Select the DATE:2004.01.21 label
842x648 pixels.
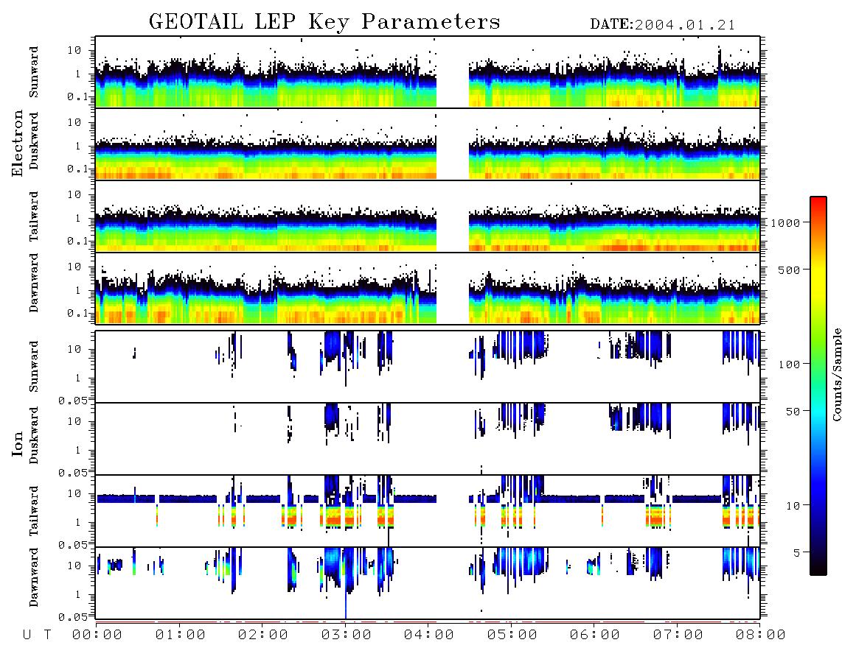point(663,25)
